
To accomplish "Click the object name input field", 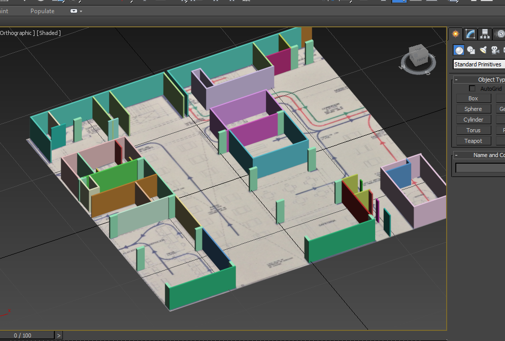I will 480,168.
